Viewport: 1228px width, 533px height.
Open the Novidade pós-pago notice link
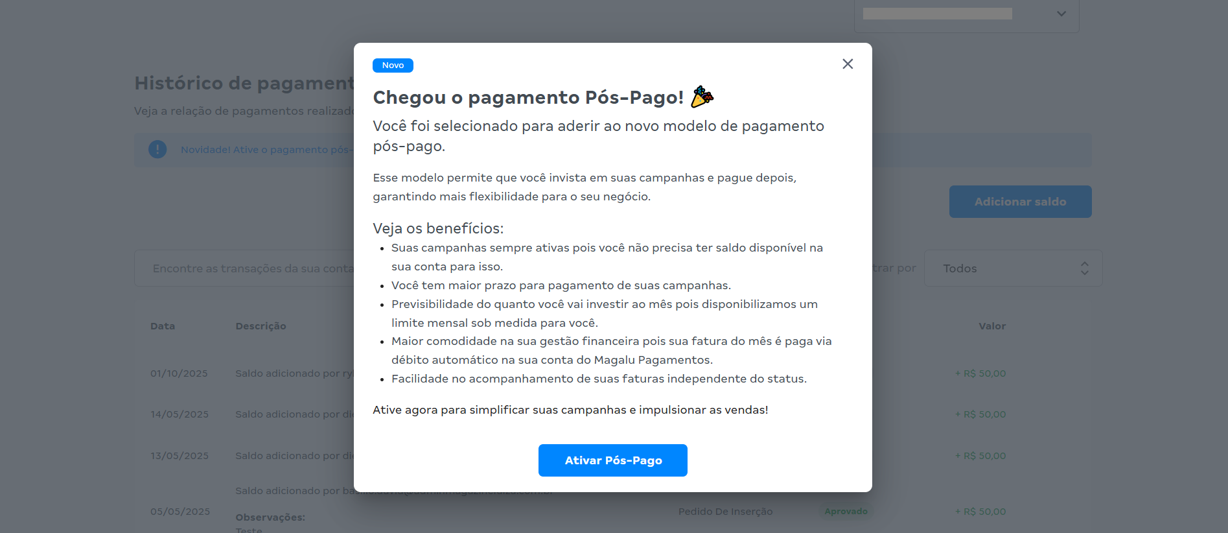(x=267, y=150)
